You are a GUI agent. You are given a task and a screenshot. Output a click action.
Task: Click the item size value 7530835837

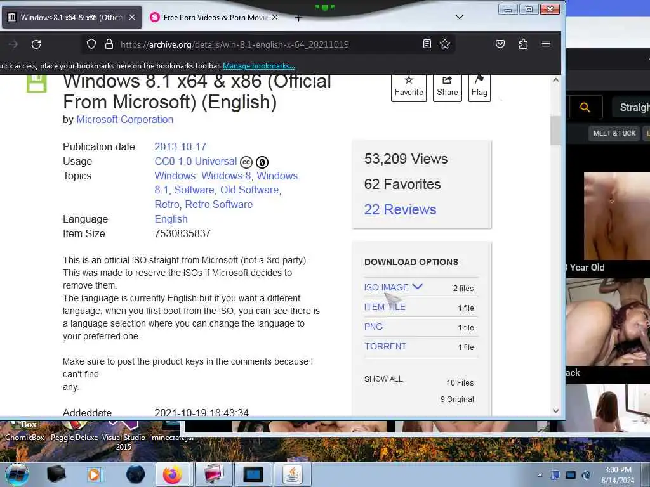(x=182, y=233)
